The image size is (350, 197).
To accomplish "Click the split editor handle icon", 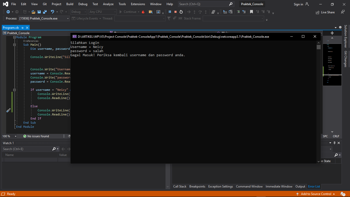I will click(x=332, y=33).
